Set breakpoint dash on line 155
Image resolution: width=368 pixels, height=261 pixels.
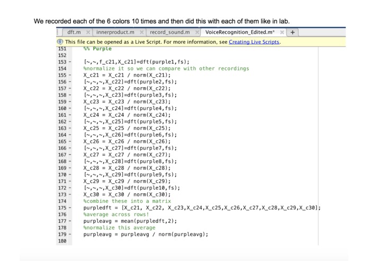(x=70, y=76)
